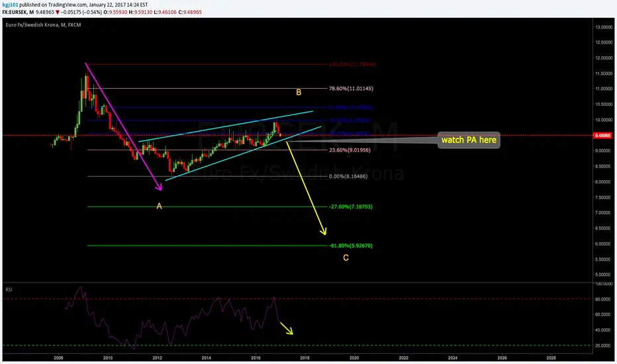Click the '-61.80%(5.92670)' Fibonacci label

[x=351, y=246]
